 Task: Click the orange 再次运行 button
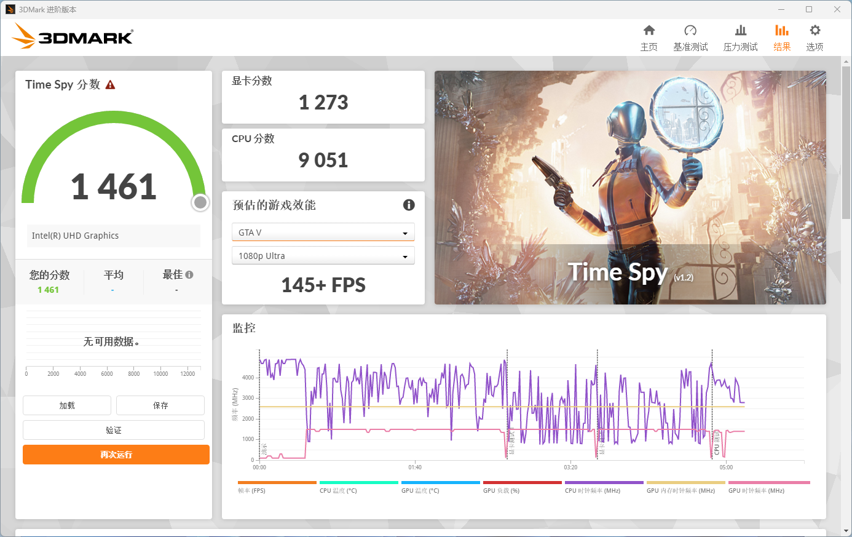pos(116,455)
